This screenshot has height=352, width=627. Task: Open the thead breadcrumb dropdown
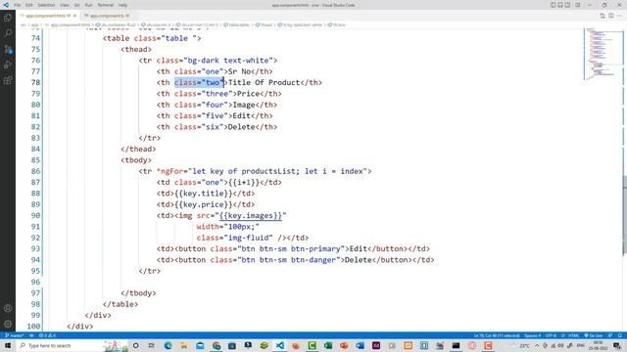pyautogui.click(x=264, y=24)
